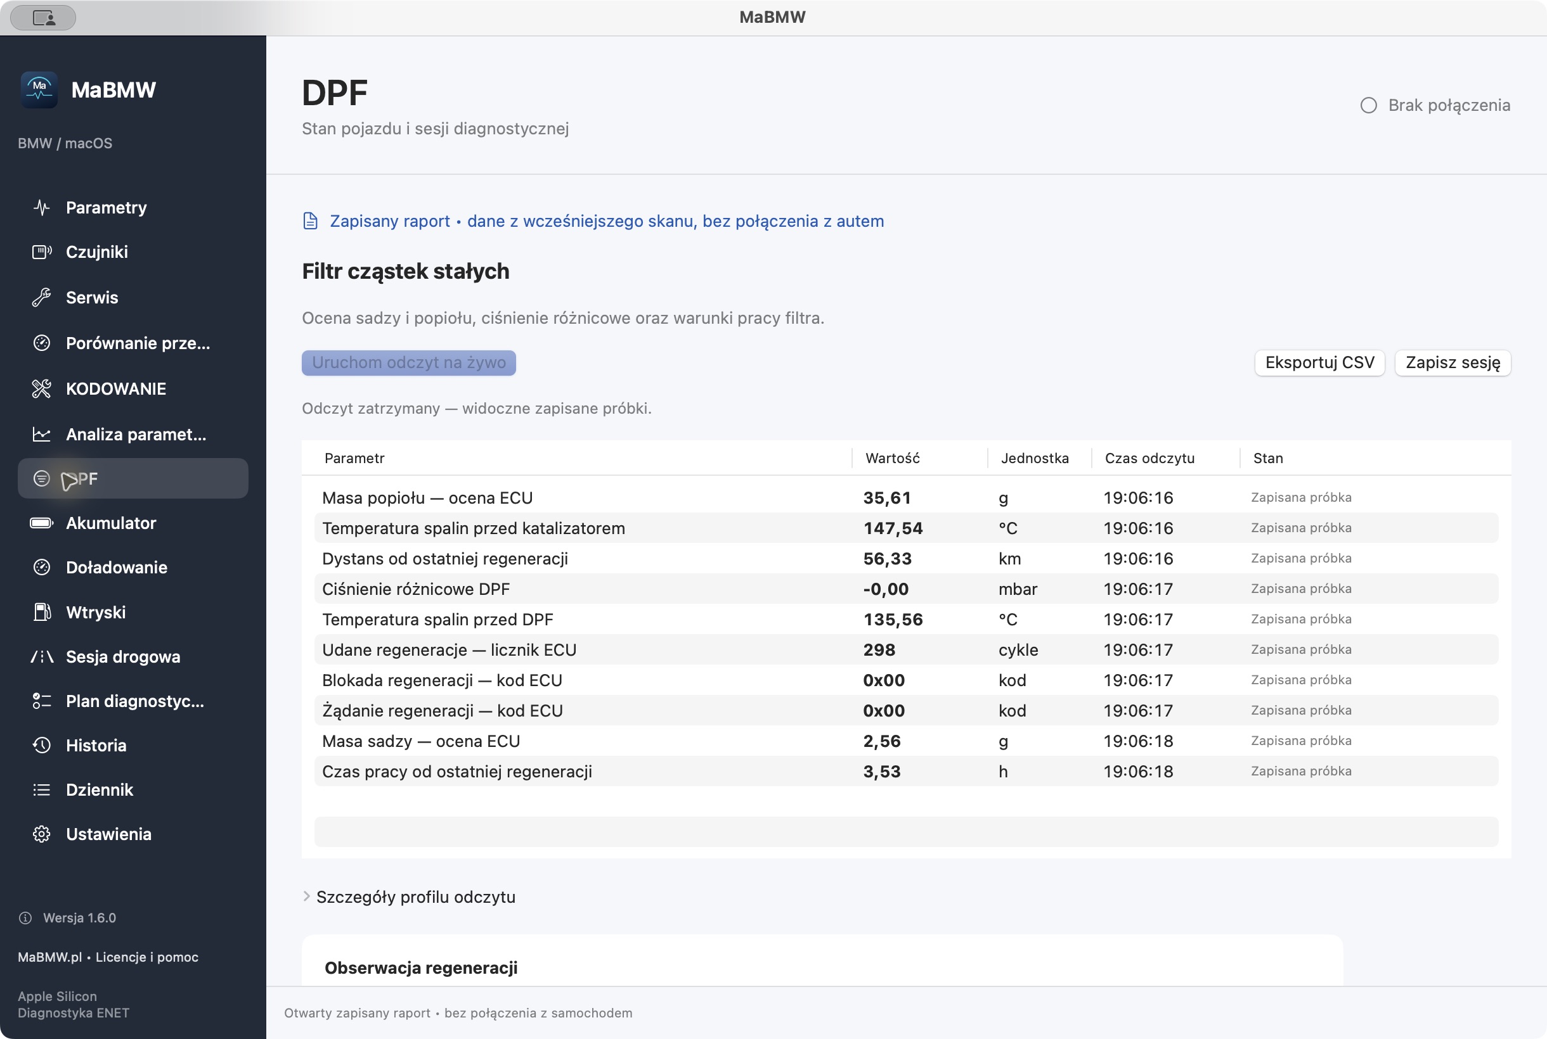Click value 298 of Udane regeneracje
Screen dimensions: 1547x1039
pos(879,650)
